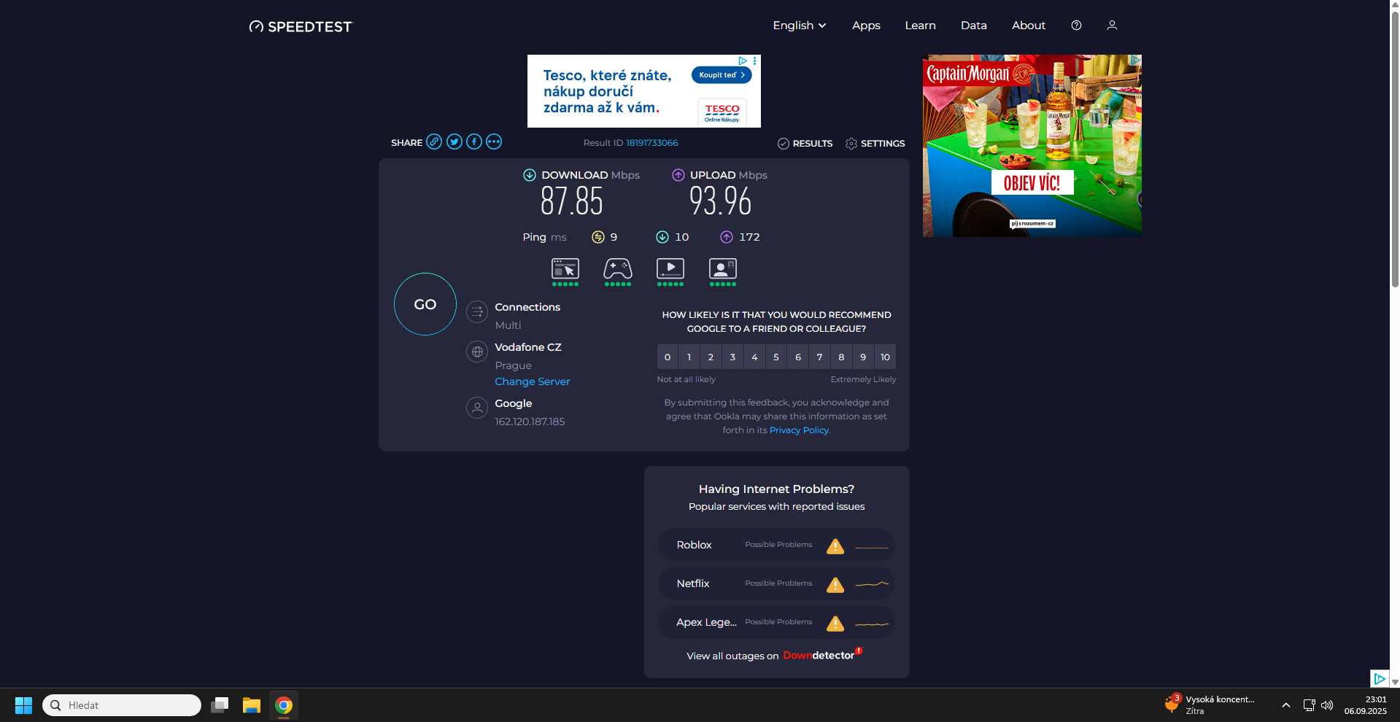The height and width of the screenshot is (722, 1400).
Task: Open the About menu
Action: tap(1029, 25)
